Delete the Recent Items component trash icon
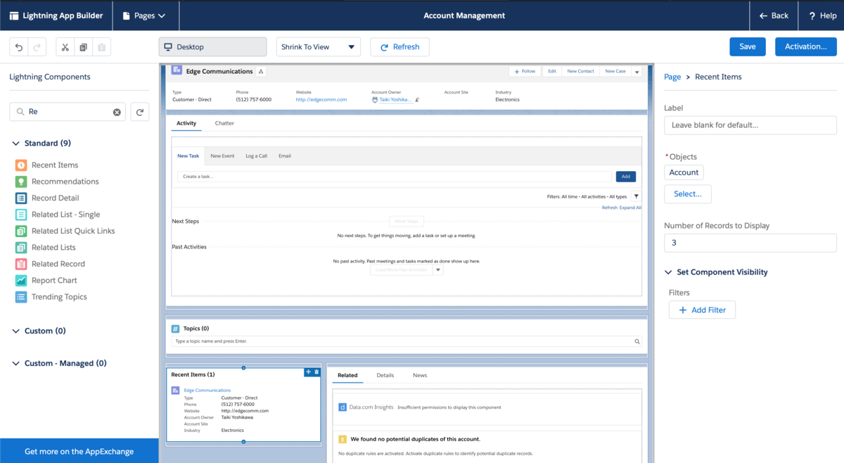The image size is (844, 463). click(316, 372)
